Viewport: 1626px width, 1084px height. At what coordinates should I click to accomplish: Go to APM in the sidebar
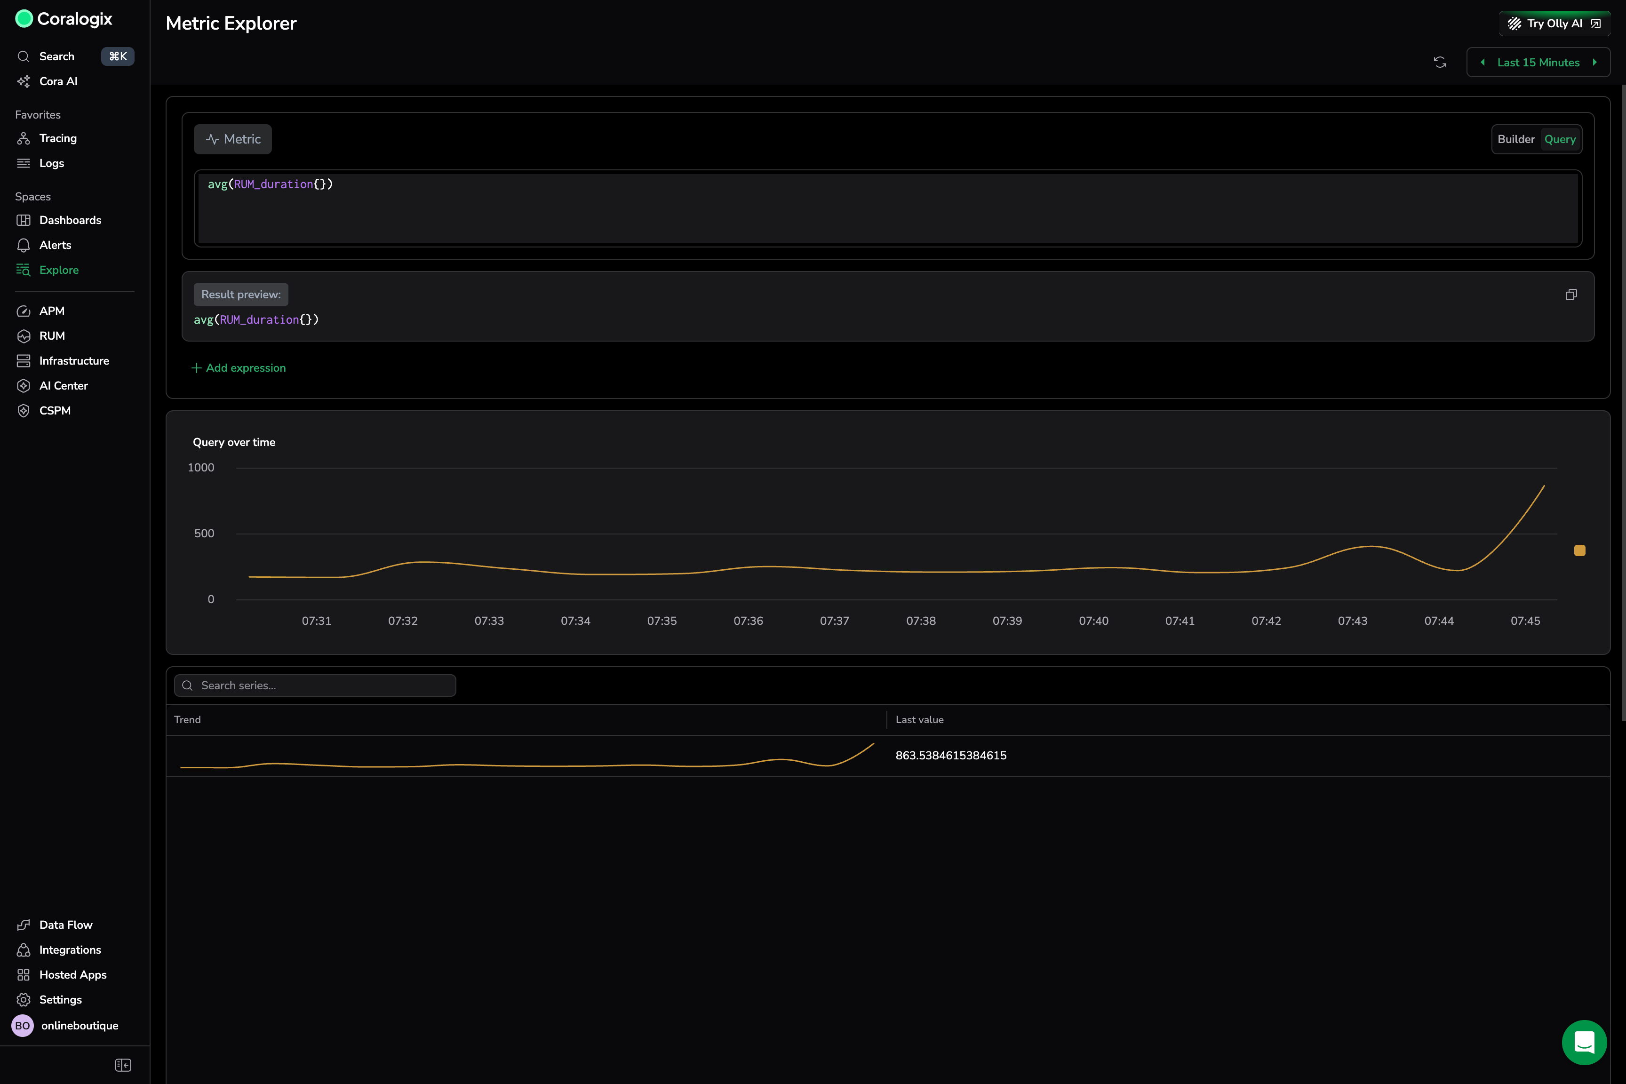click(x=52, y=311)
